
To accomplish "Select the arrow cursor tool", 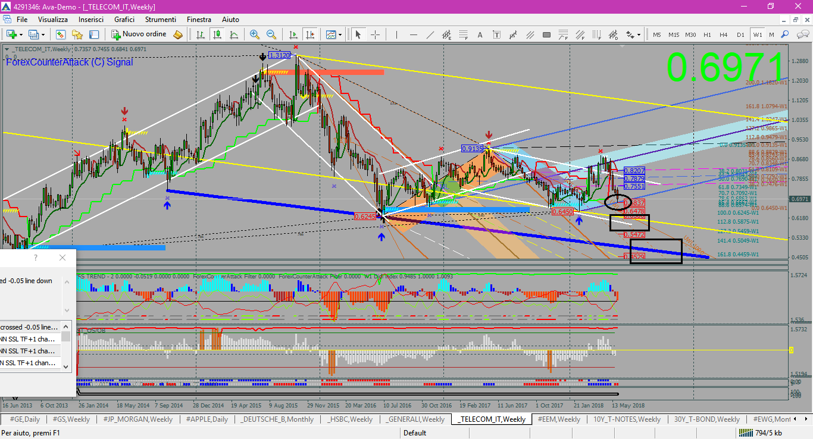I will (358, 35).
